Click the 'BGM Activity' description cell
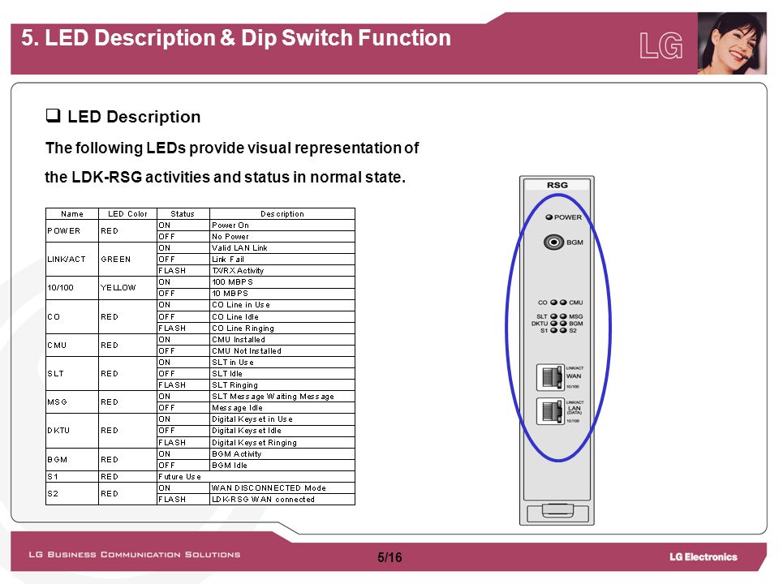 tap(282, 454)
